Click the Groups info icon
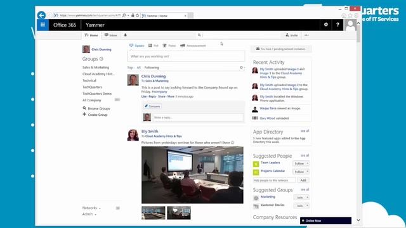Viewport: 406px width, 228px height. coord(101,59)
